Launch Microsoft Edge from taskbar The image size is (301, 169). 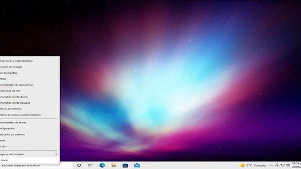102,165
